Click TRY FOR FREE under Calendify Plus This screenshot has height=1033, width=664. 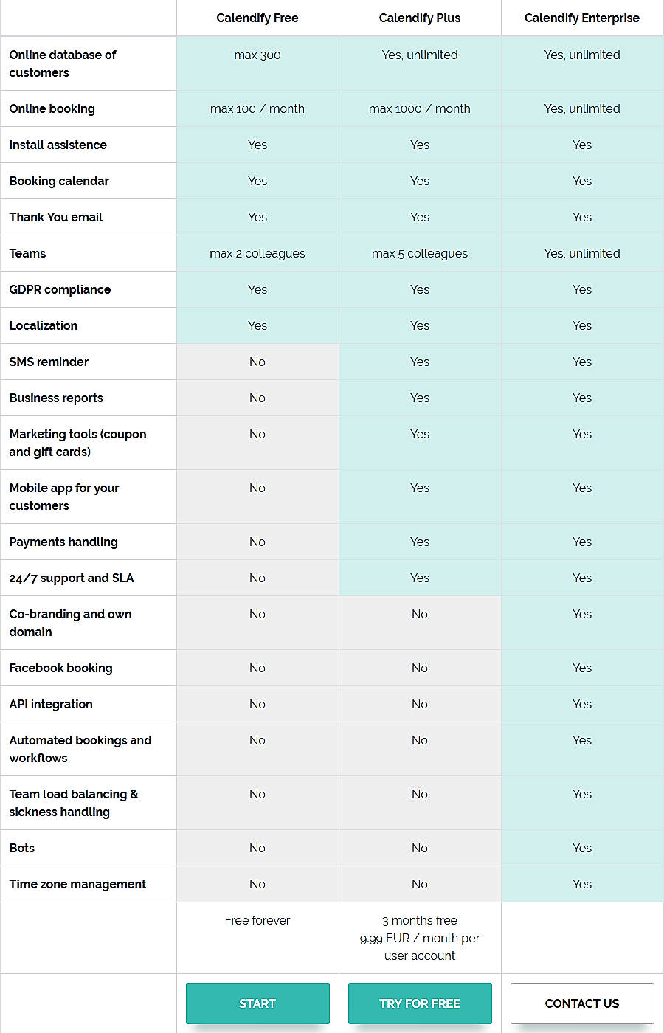coord(419,1003)
